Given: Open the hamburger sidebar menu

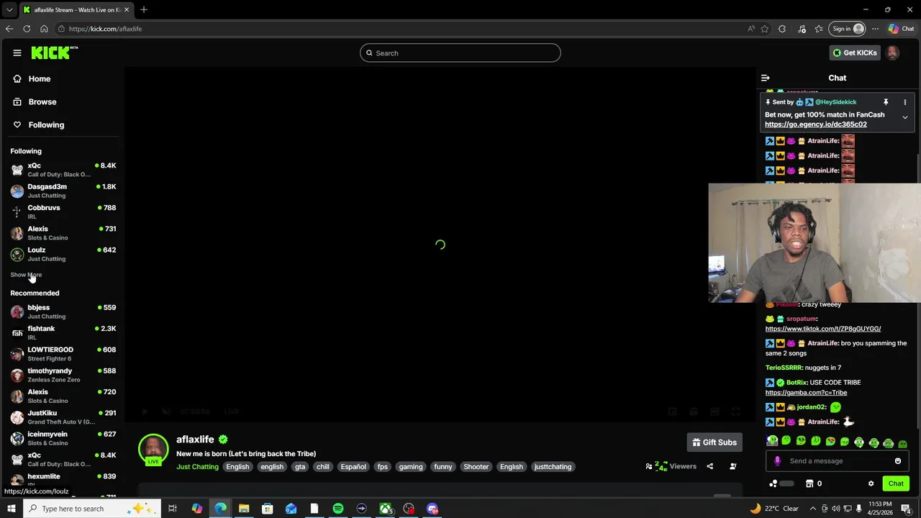Looking at the screenshot, I should [x=17, y=53].
